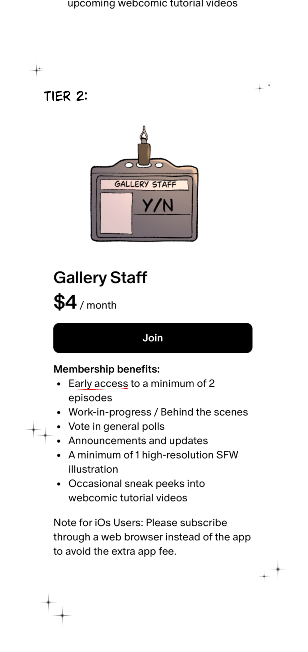This screenshot has height=652, width=308.
Task: Click the Vote in general polls benefit
Action: pos(116,426)
